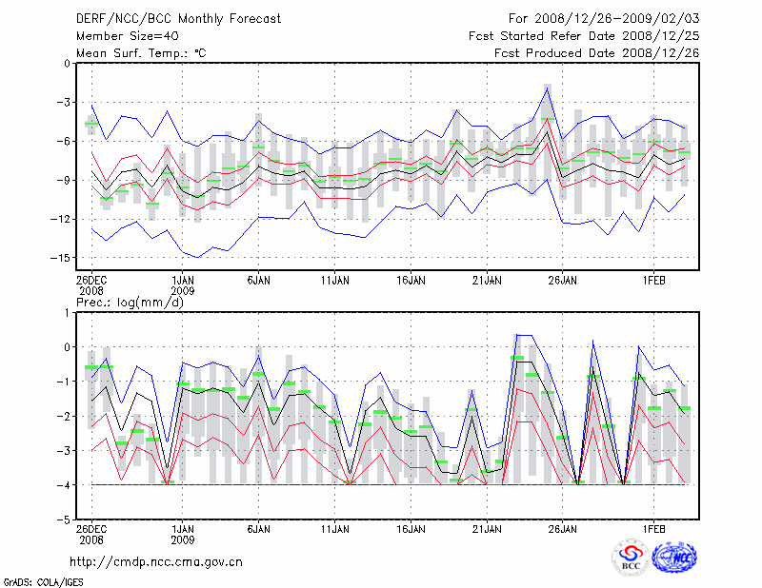Click 26JAN on the temperature chart axis
Screen dimensions: 762x588
click(563, 281)
